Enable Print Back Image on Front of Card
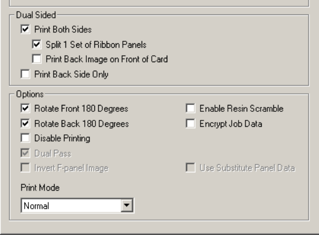Viewport: 319px width, 235px height. point(36,59)
